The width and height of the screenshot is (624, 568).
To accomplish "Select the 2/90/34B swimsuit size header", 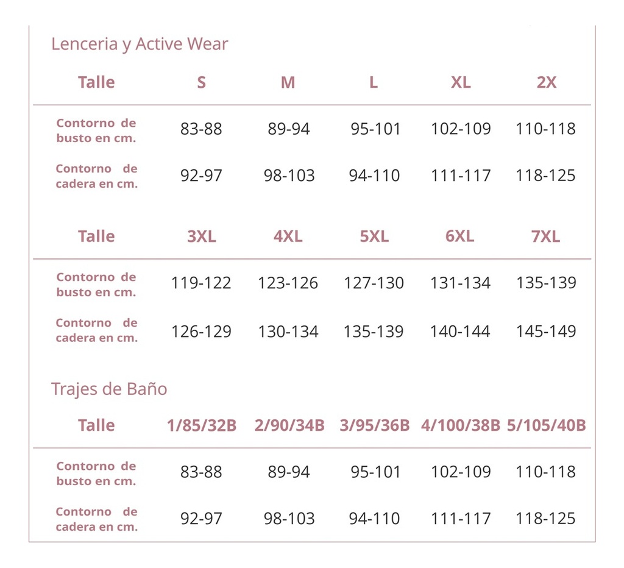I will pos(289,425).
